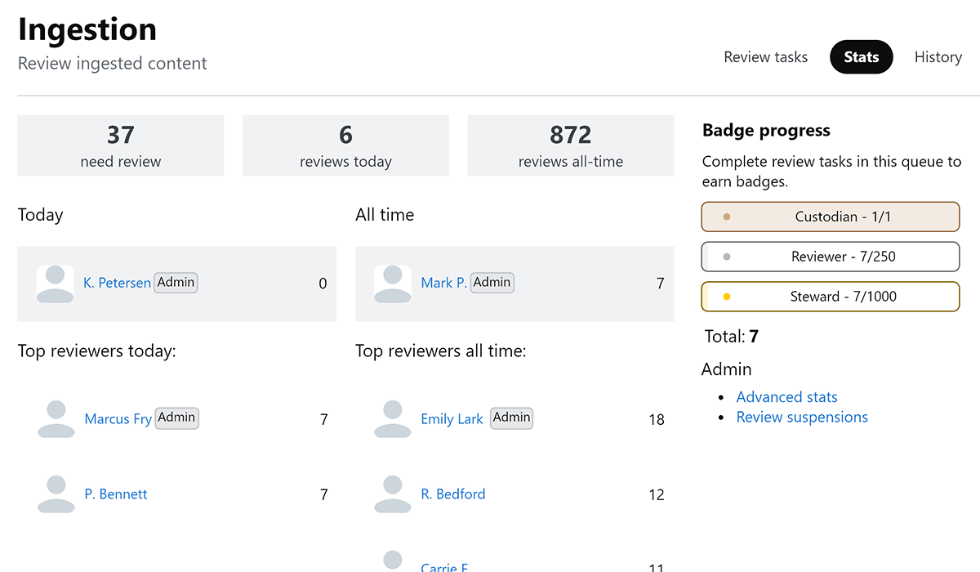Screen dimensions: 980x572
Task: Open the Advanced stats link
Action: tap(786, 397)
